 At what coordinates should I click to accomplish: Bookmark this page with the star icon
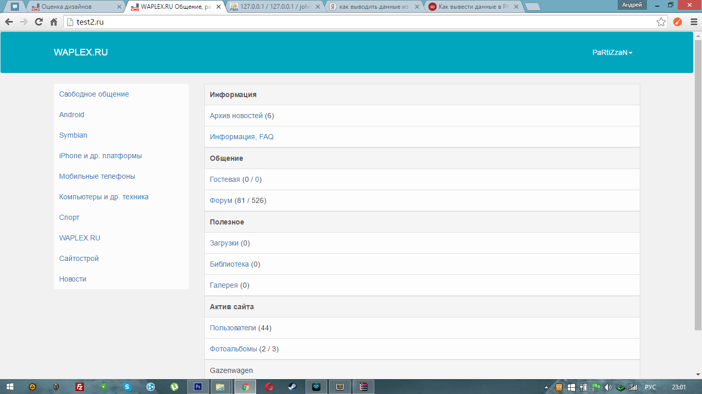(x=661, y=22)
